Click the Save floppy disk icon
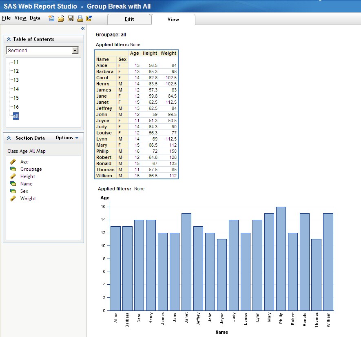The height and width of the screenshot is (337, 361). click(x=71, y=18)
